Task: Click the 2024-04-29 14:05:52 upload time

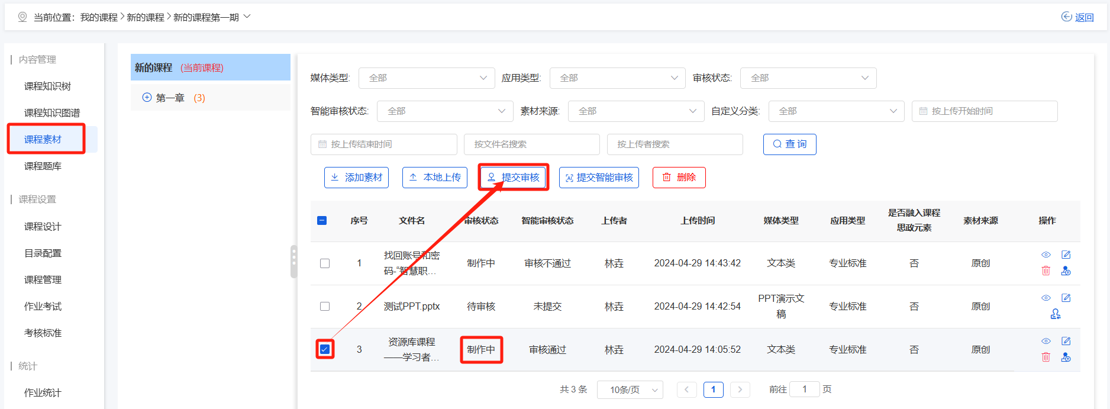Action: (698, 349)
